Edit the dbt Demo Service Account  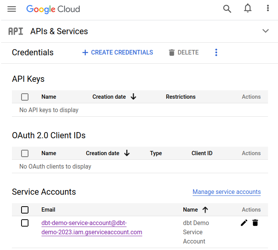244,223
